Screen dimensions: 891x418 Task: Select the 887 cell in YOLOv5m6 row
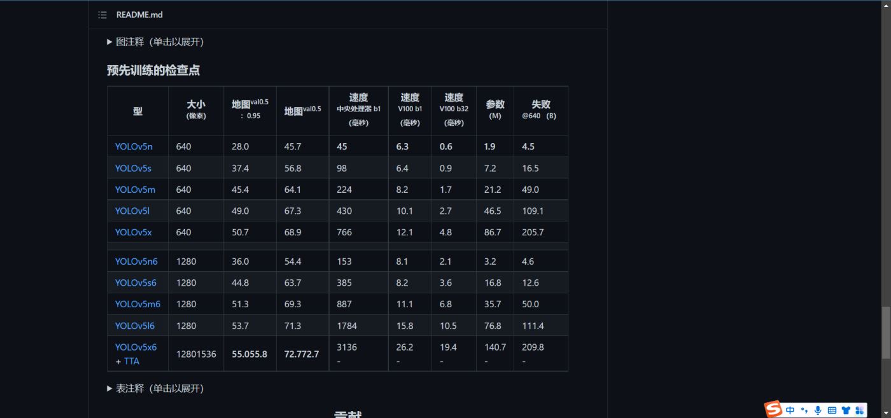tap(358, 304)
